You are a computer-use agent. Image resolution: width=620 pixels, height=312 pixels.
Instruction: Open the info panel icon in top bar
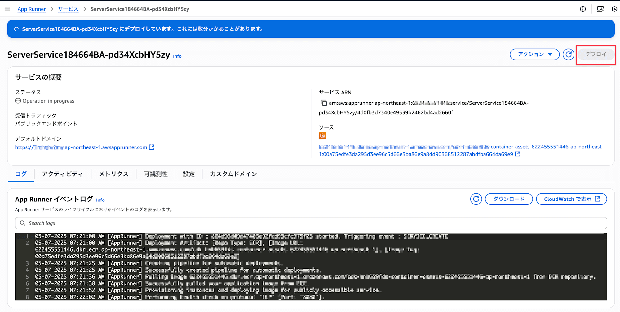click(x=583, y=9)
